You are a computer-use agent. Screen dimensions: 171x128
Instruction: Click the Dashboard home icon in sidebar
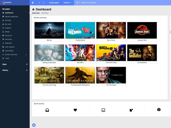pyautogui.click(x=3, y=13)
